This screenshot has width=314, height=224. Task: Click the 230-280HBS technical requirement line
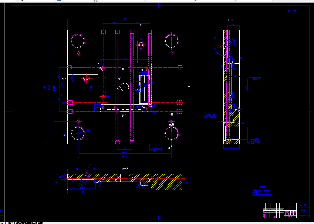coord(261,191)
